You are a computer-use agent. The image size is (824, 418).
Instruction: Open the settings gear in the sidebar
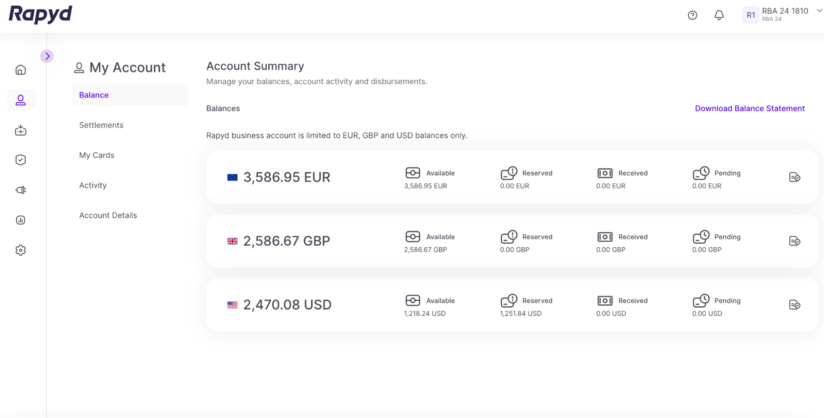point(21,250)
